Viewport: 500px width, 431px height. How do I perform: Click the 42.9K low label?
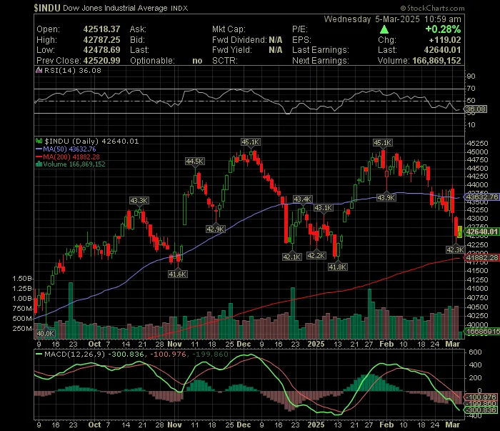216,229
